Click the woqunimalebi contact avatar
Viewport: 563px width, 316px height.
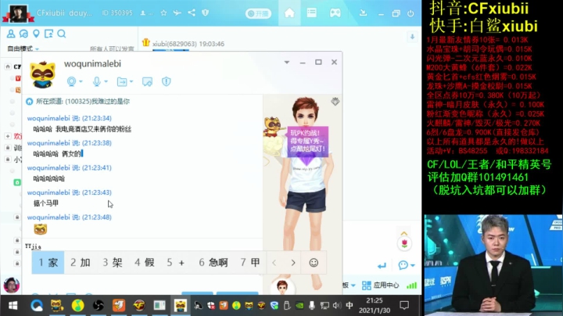[x=42, y=74]
